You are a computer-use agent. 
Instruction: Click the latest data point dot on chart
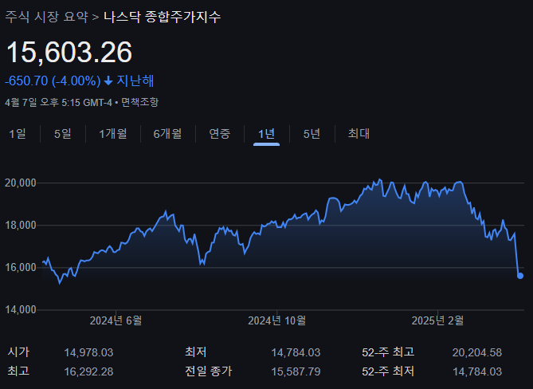click(520, 276)
